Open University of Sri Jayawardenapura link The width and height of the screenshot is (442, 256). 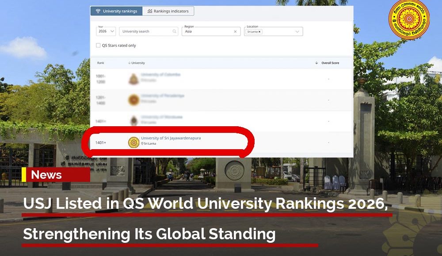tap(171, 138)
